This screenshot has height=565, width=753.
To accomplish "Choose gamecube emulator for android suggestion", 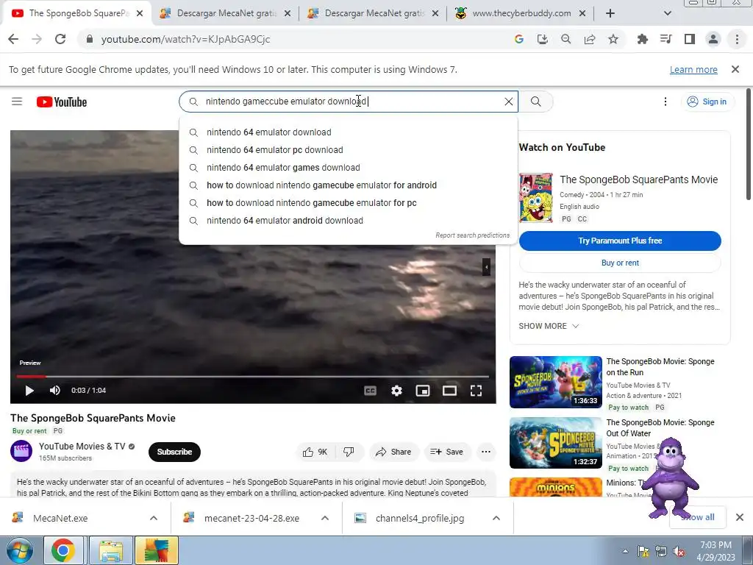I will 348,185.
